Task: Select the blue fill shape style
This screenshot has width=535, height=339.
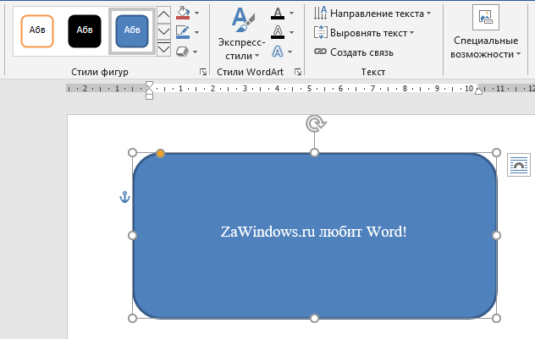Action: click(132, 31)
